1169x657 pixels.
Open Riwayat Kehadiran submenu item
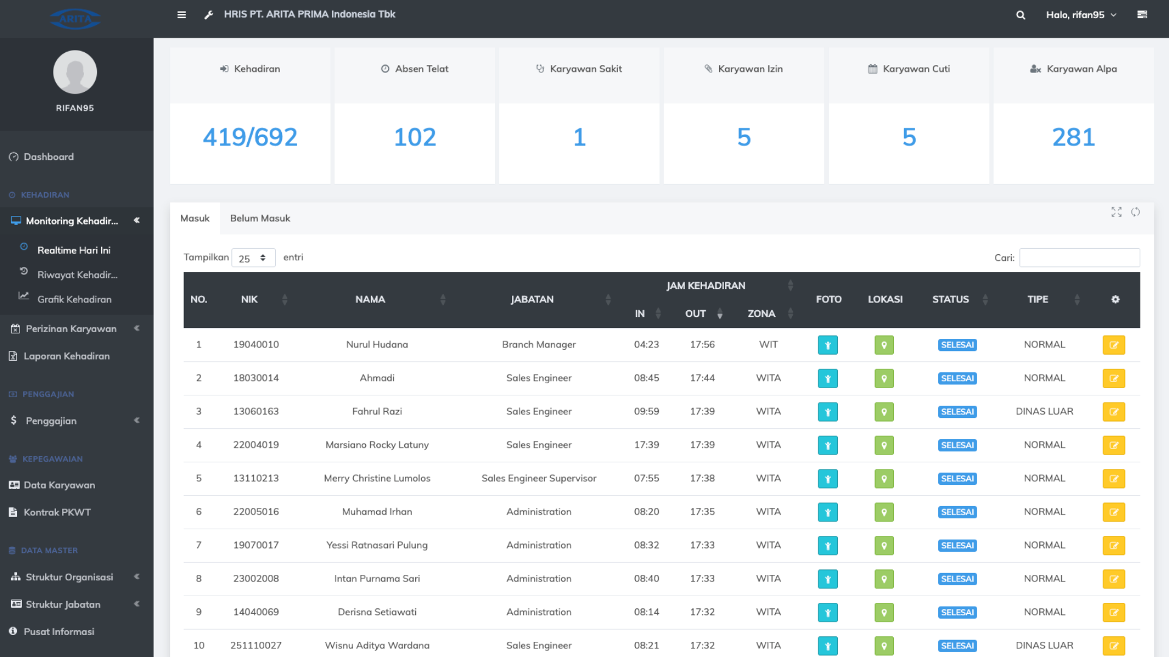pos(77,275)
